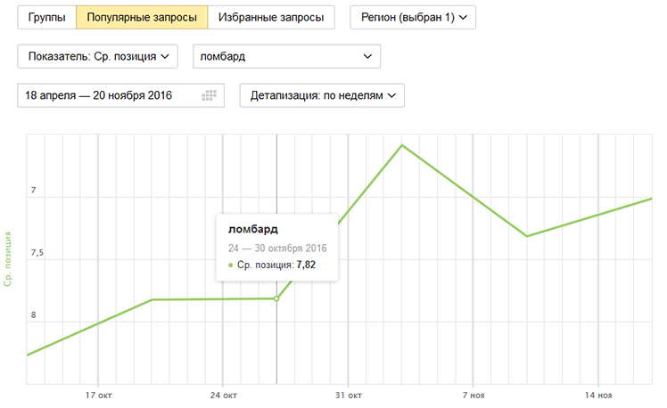The height and width of the screenshot is (408, 667).
Task: Click the 24 окт x-axis label
Action: pos(223,395)
